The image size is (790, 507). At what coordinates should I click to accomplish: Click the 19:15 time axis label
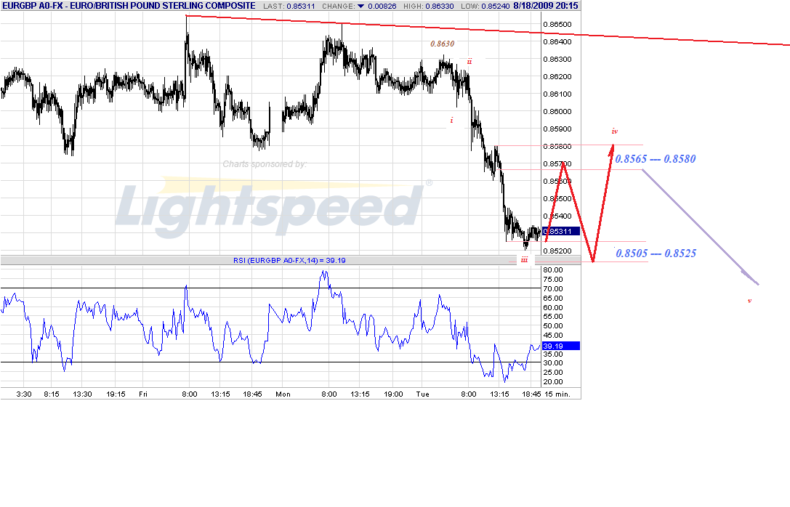coord(116,394)
